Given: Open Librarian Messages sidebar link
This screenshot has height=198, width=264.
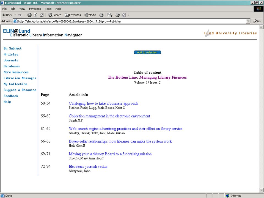Looking at the screenshot, I should coord(20,78).
